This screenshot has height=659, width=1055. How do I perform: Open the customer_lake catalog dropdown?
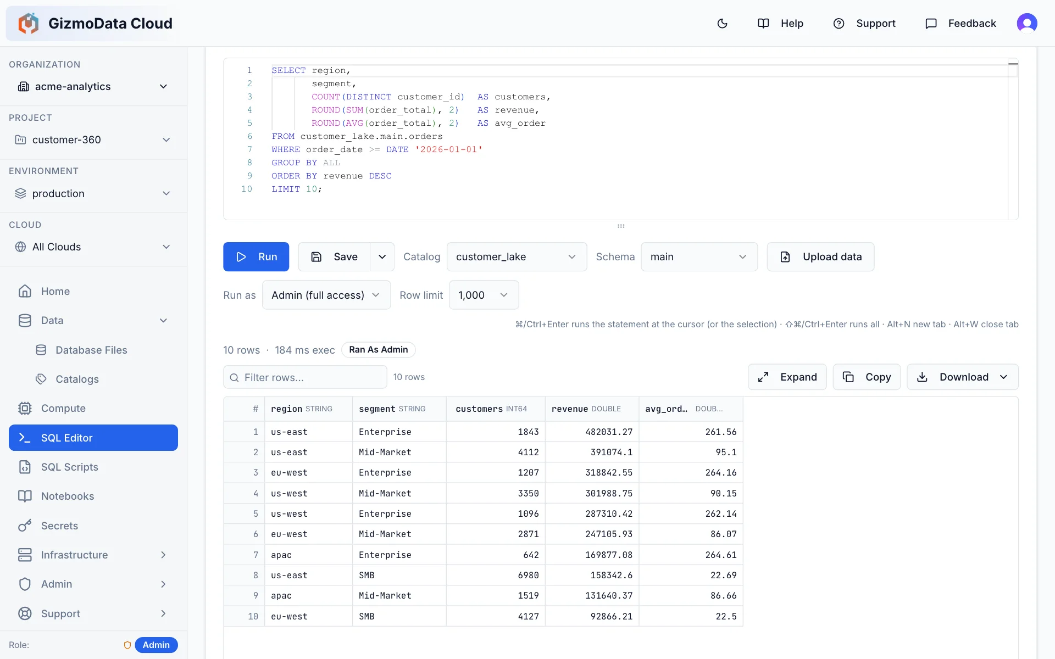coord(517,256)
